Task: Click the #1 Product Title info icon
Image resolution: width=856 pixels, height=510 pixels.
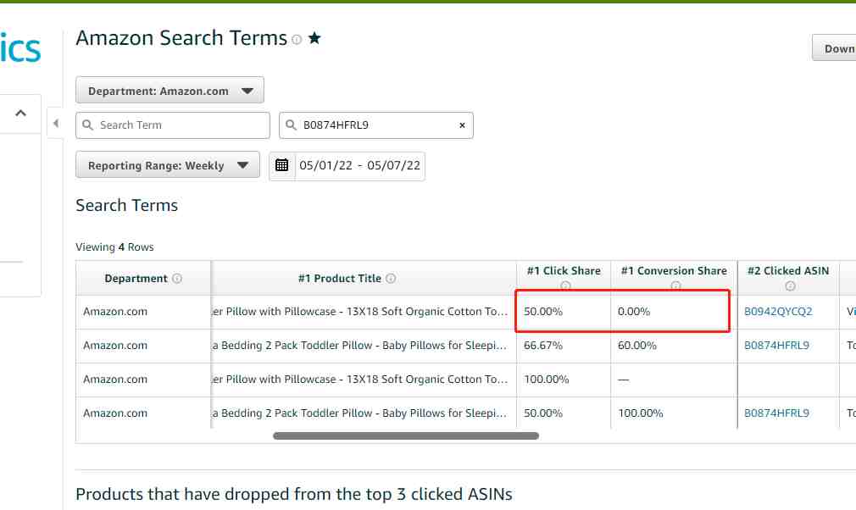Action: (391, 279)
